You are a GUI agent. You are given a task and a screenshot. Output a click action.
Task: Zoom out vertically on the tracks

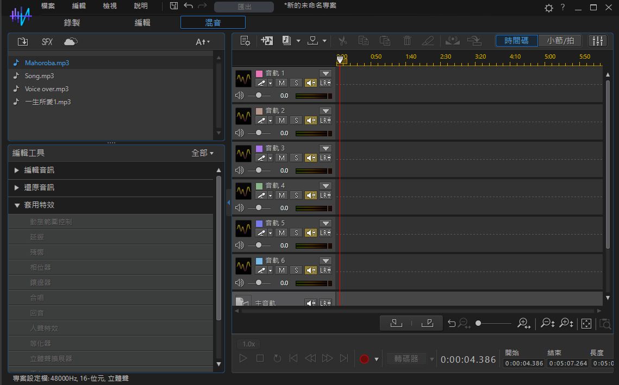tap(548, 324)
